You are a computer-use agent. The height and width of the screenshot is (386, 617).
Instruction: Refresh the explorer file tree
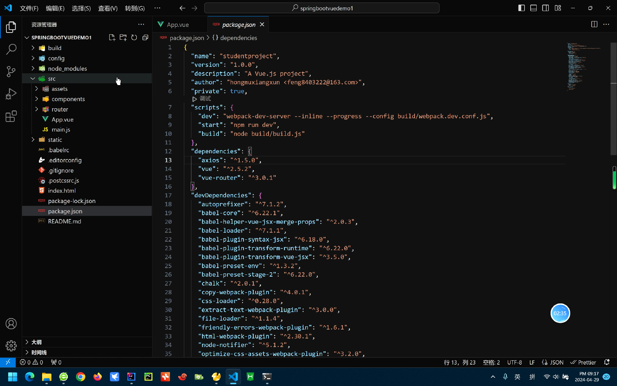tap(134, 38)
